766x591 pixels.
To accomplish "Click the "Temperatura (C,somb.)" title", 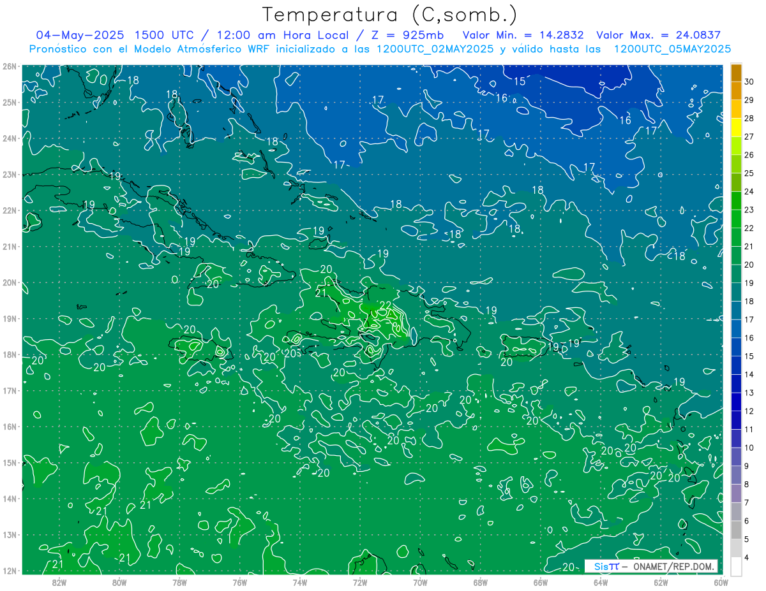I will [x=389, y=14].
